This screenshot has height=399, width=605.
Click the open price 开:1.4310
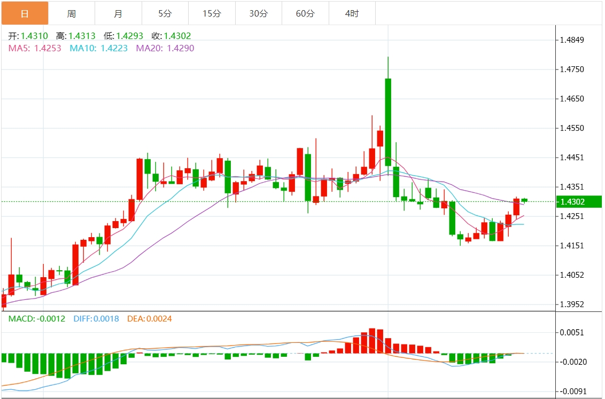coord(28,36)
